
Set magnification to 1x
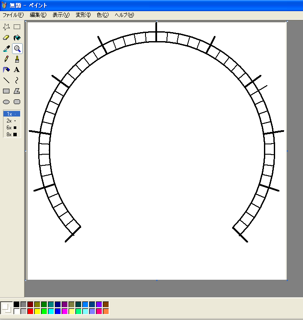pos(12,114)
